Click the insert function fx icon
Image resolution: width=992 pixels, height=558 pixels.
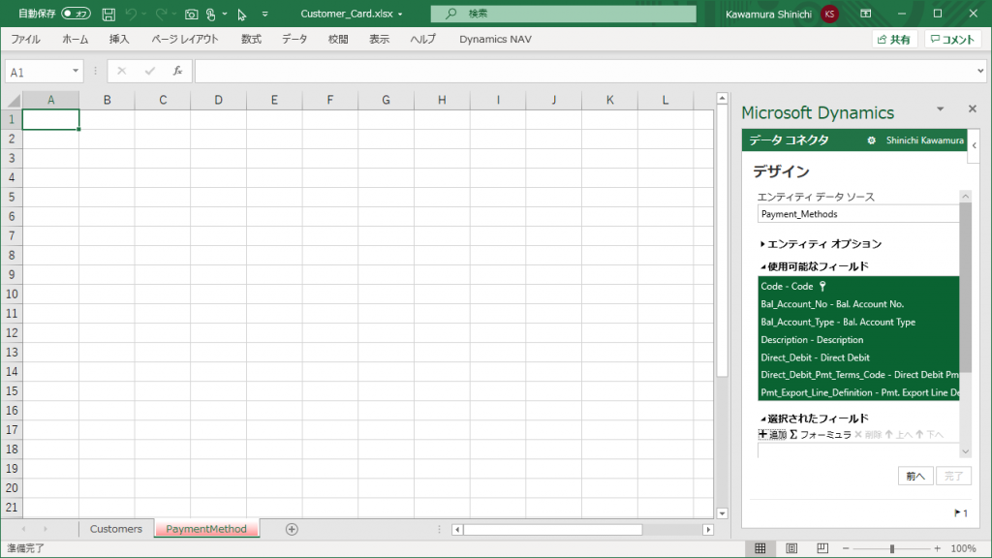178,72
